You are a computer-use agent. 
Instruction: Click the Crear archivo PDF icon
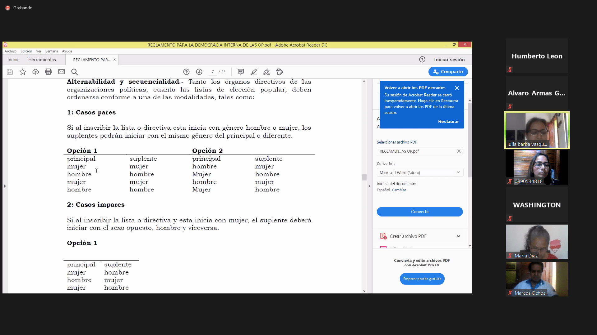pos(383,236)
